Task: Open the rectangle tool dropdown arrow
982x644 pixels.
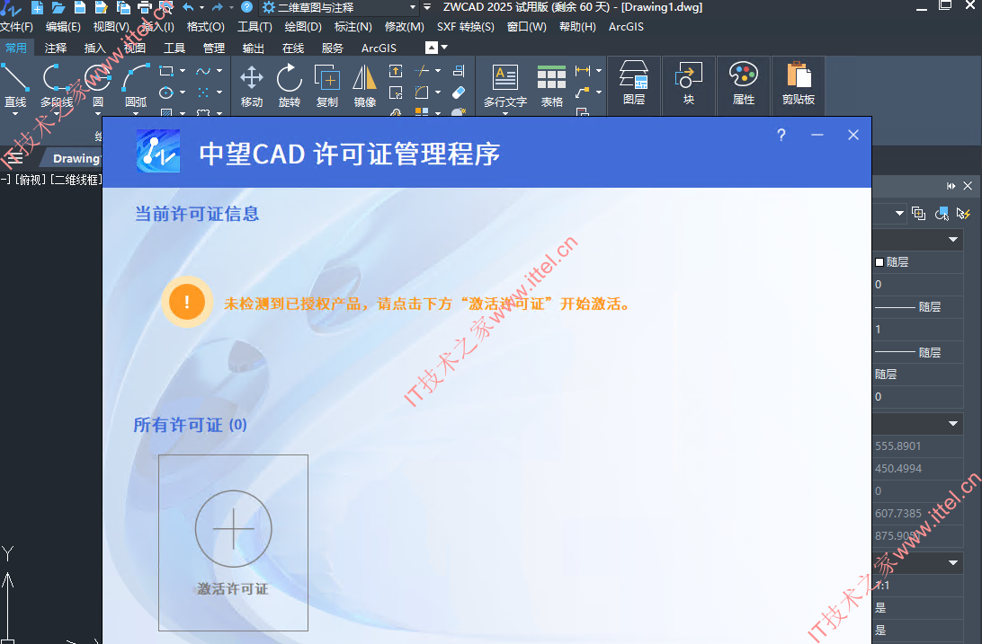Action: coord(183,71)
